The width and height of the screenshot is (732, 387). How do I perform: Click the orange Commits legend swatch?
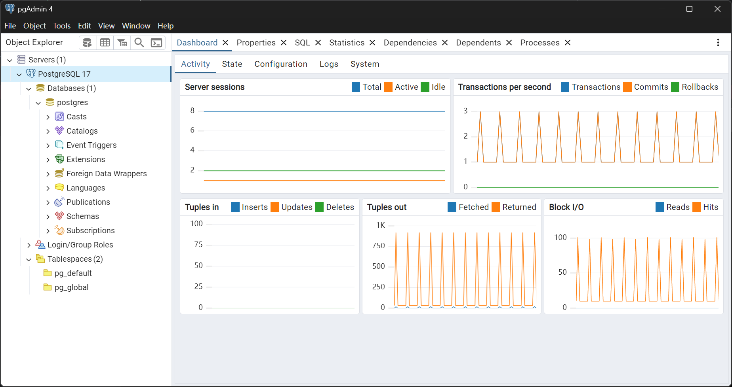coord(627,87)
